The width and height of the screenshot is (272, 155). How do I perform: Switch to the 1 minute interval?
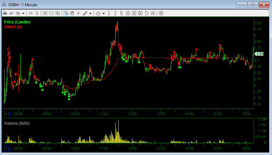pyautogui.click(x=109, y=13)
